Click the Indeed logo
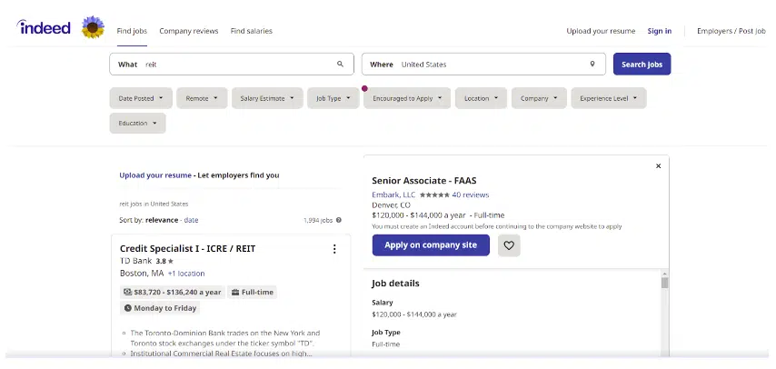776x369 pixels. [44, 28]
